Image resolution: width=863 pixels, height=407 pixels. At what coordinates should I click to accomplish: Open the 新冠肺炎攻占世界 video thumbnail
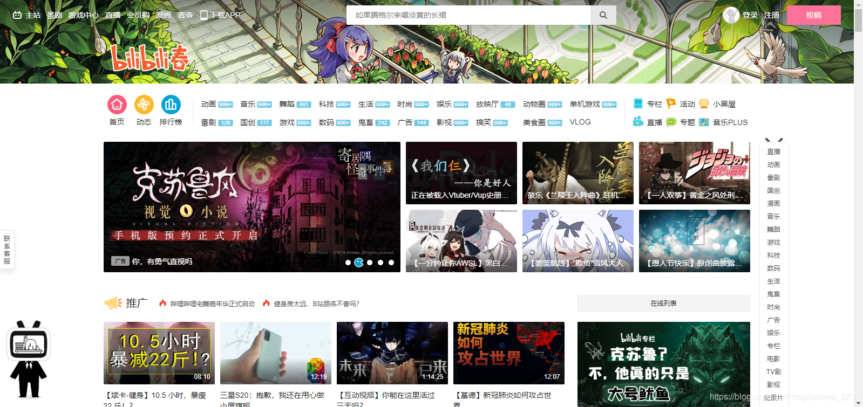[509, 353]
